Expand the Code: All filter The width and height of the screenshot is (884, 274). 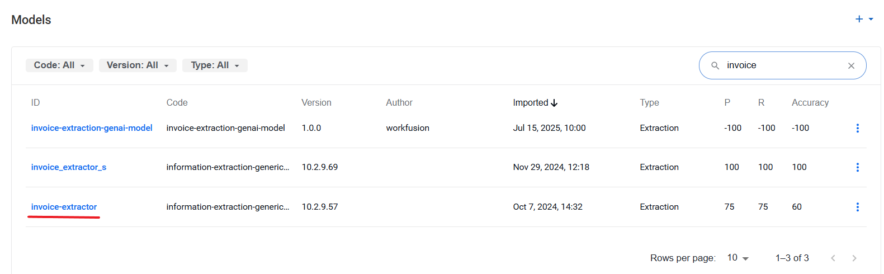(59, 65)
